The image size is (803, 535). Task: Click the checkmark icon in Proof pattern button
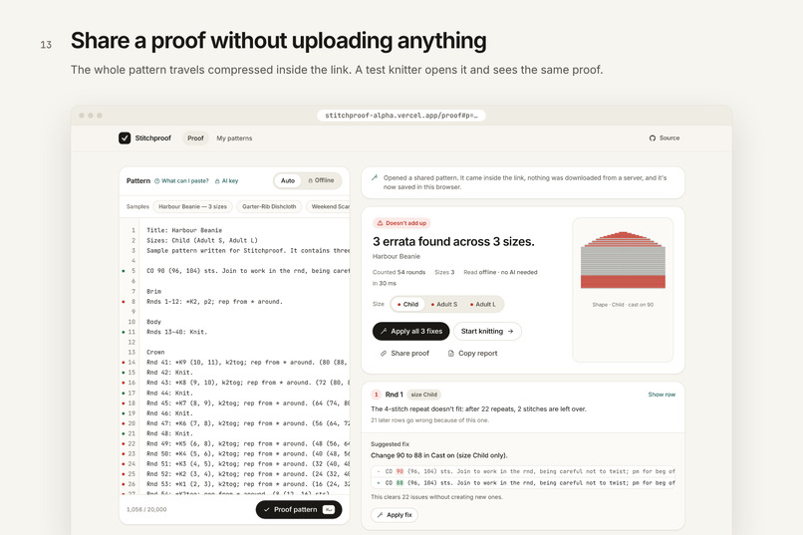[266, 510]
